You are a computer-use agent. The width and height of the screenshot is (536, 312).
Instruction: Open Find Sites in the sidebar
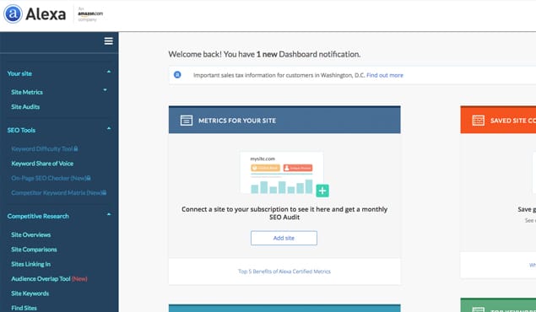click(x=24, y=308)
